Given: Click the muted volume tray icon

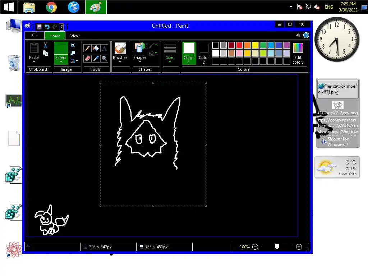Looking at the screenshot, I should 317,7.
